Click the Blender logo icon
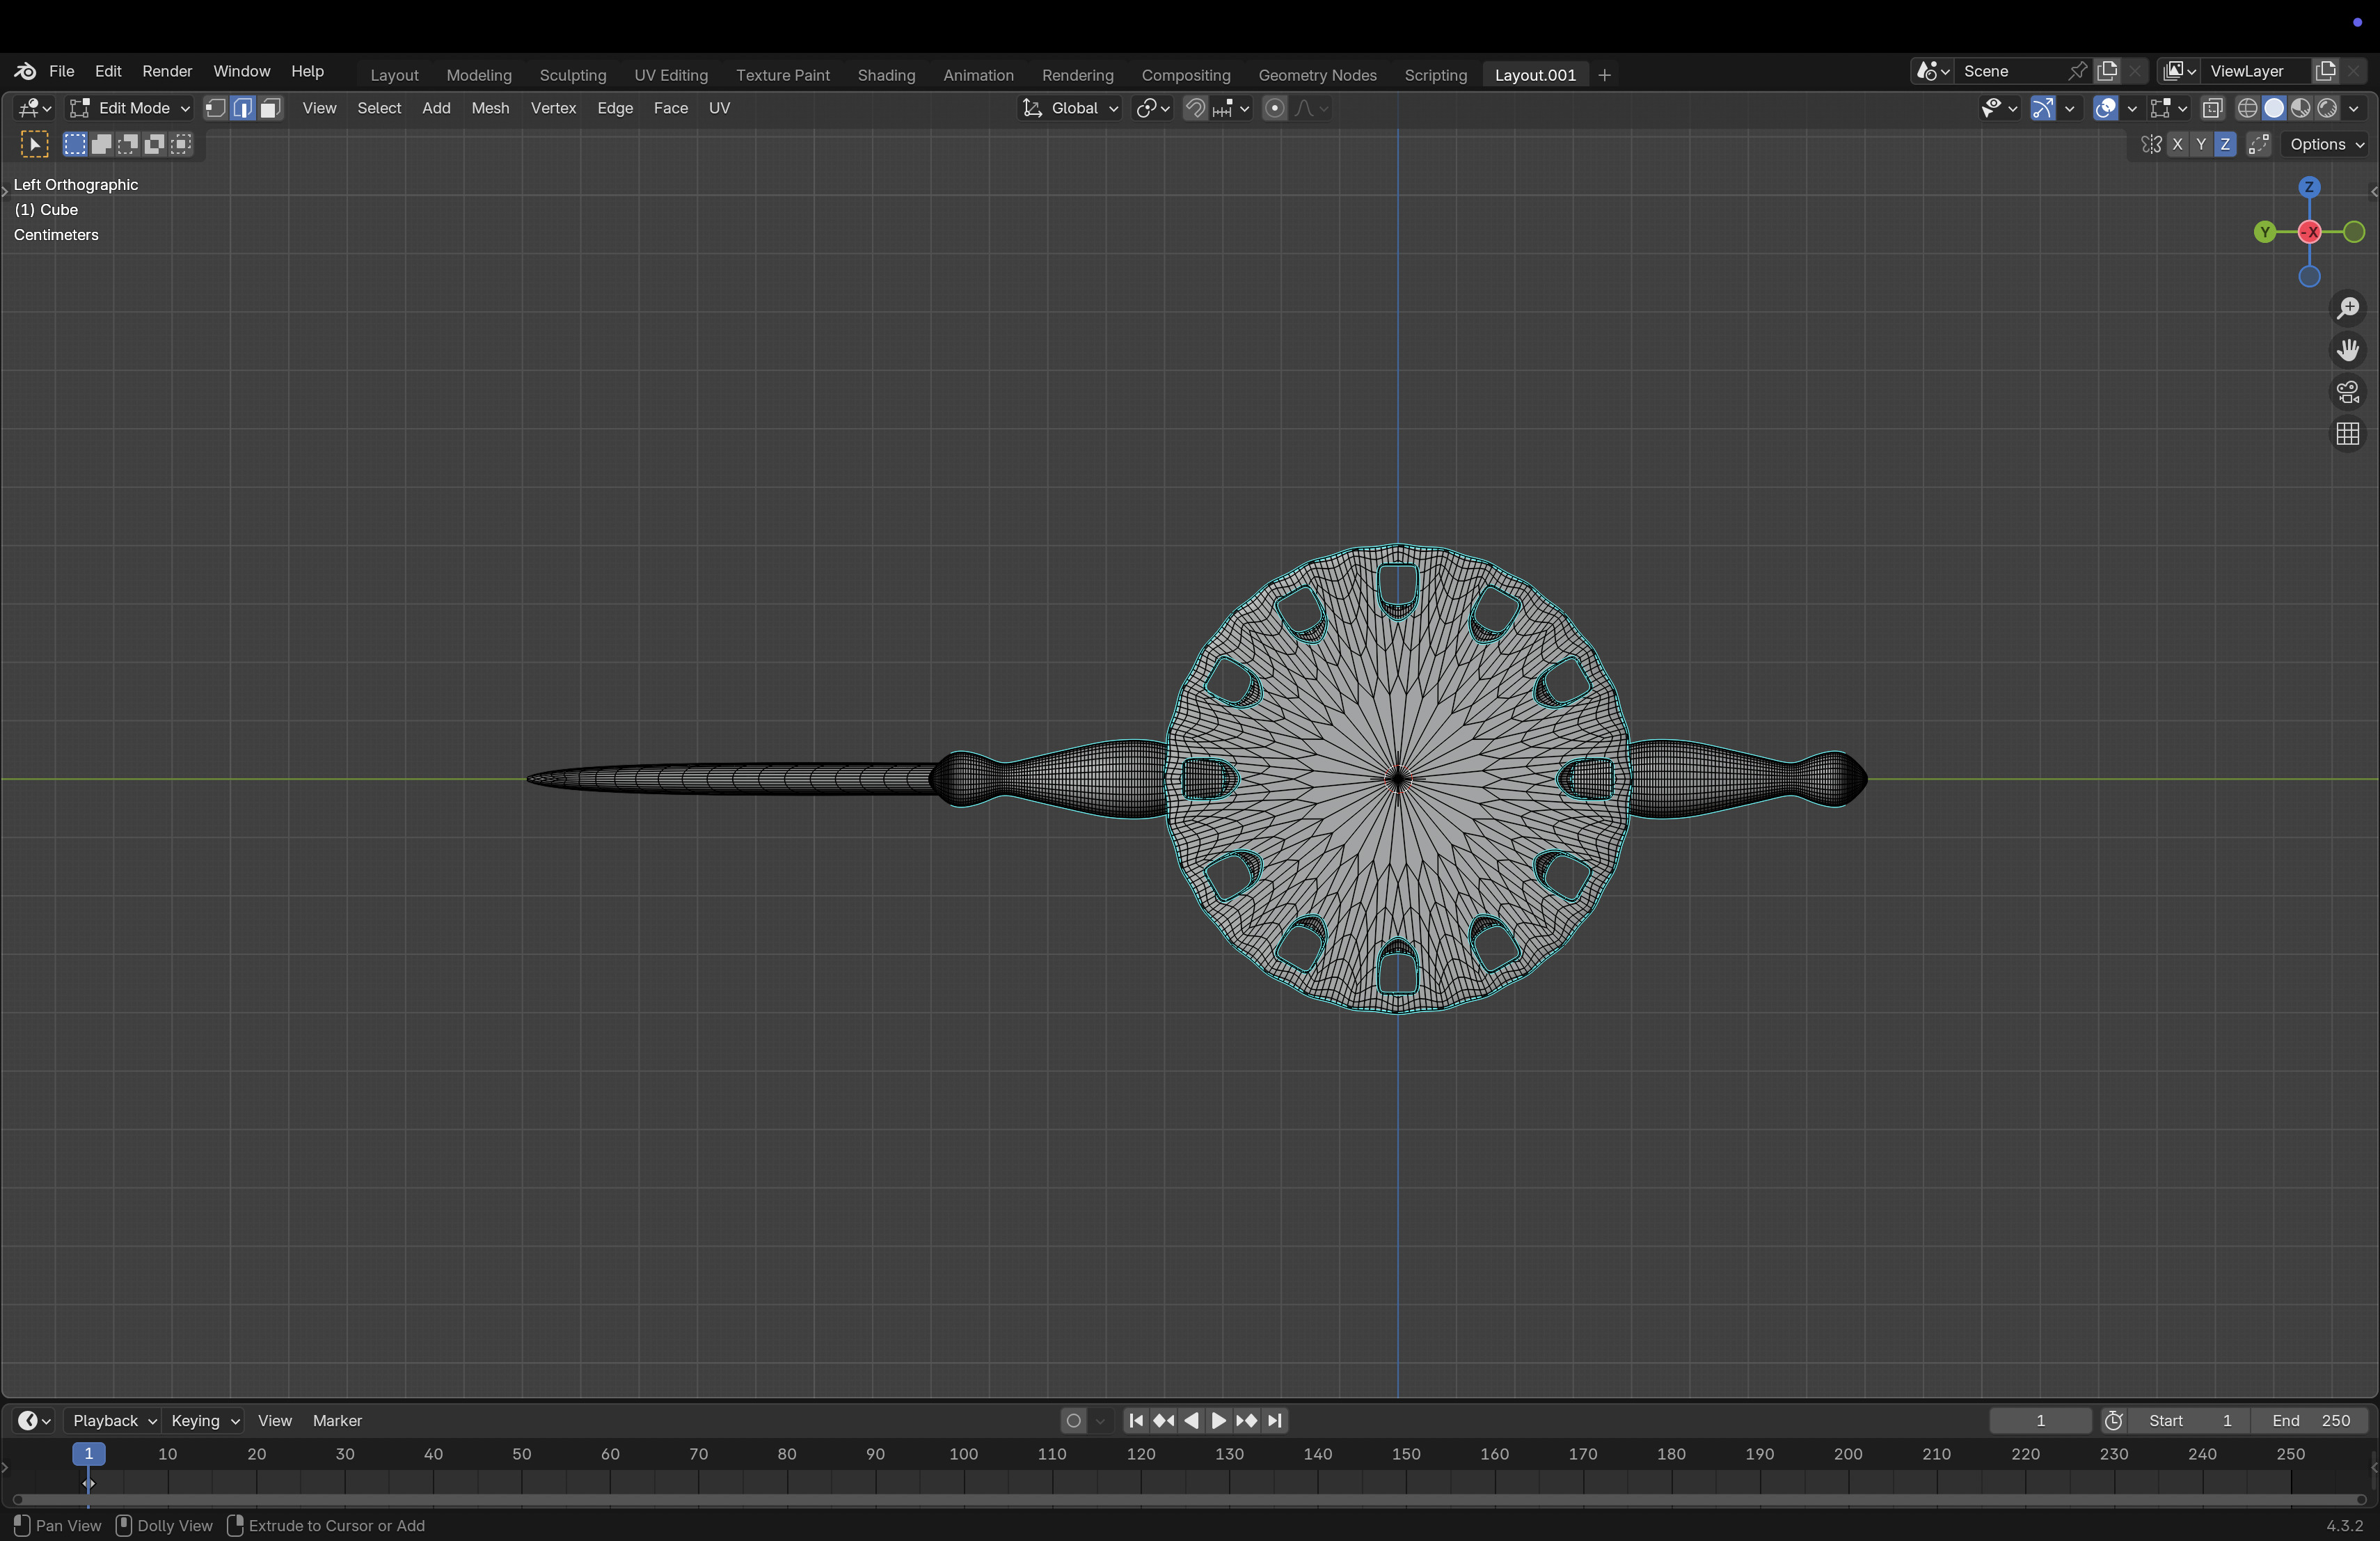The image size is (2380, 1541). pos(25,71)
